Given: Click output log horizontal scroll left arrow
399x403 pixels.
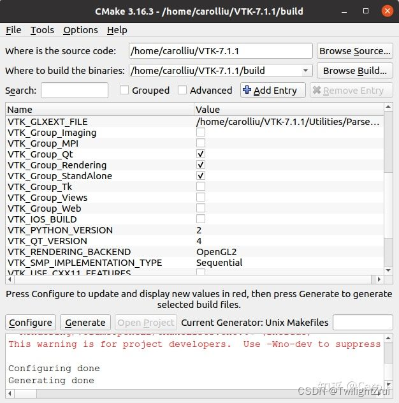Looking at the screenshot, I should point(10,393).
